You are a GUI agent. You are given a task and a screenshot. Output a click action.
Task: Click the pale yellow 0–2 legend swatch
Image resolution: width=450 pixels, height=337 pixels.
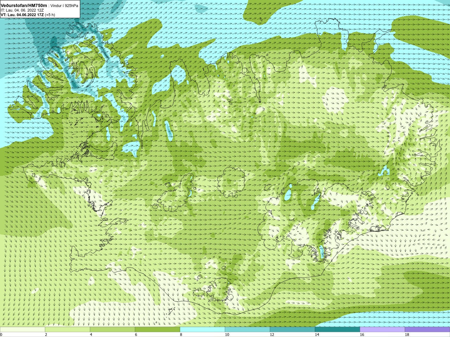click(x=22, y=330)
